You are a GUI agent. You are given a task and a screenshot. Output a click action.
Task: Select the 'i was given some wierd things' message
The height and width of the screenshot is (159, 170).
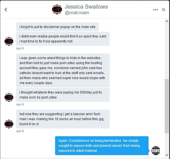pos(63,70)
